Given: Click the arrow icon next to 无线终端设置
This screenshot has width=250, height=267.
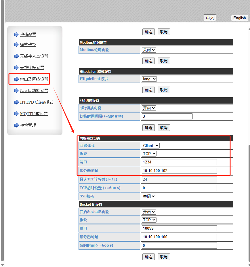Looking at the screenshot, I should tap(16, 68).
